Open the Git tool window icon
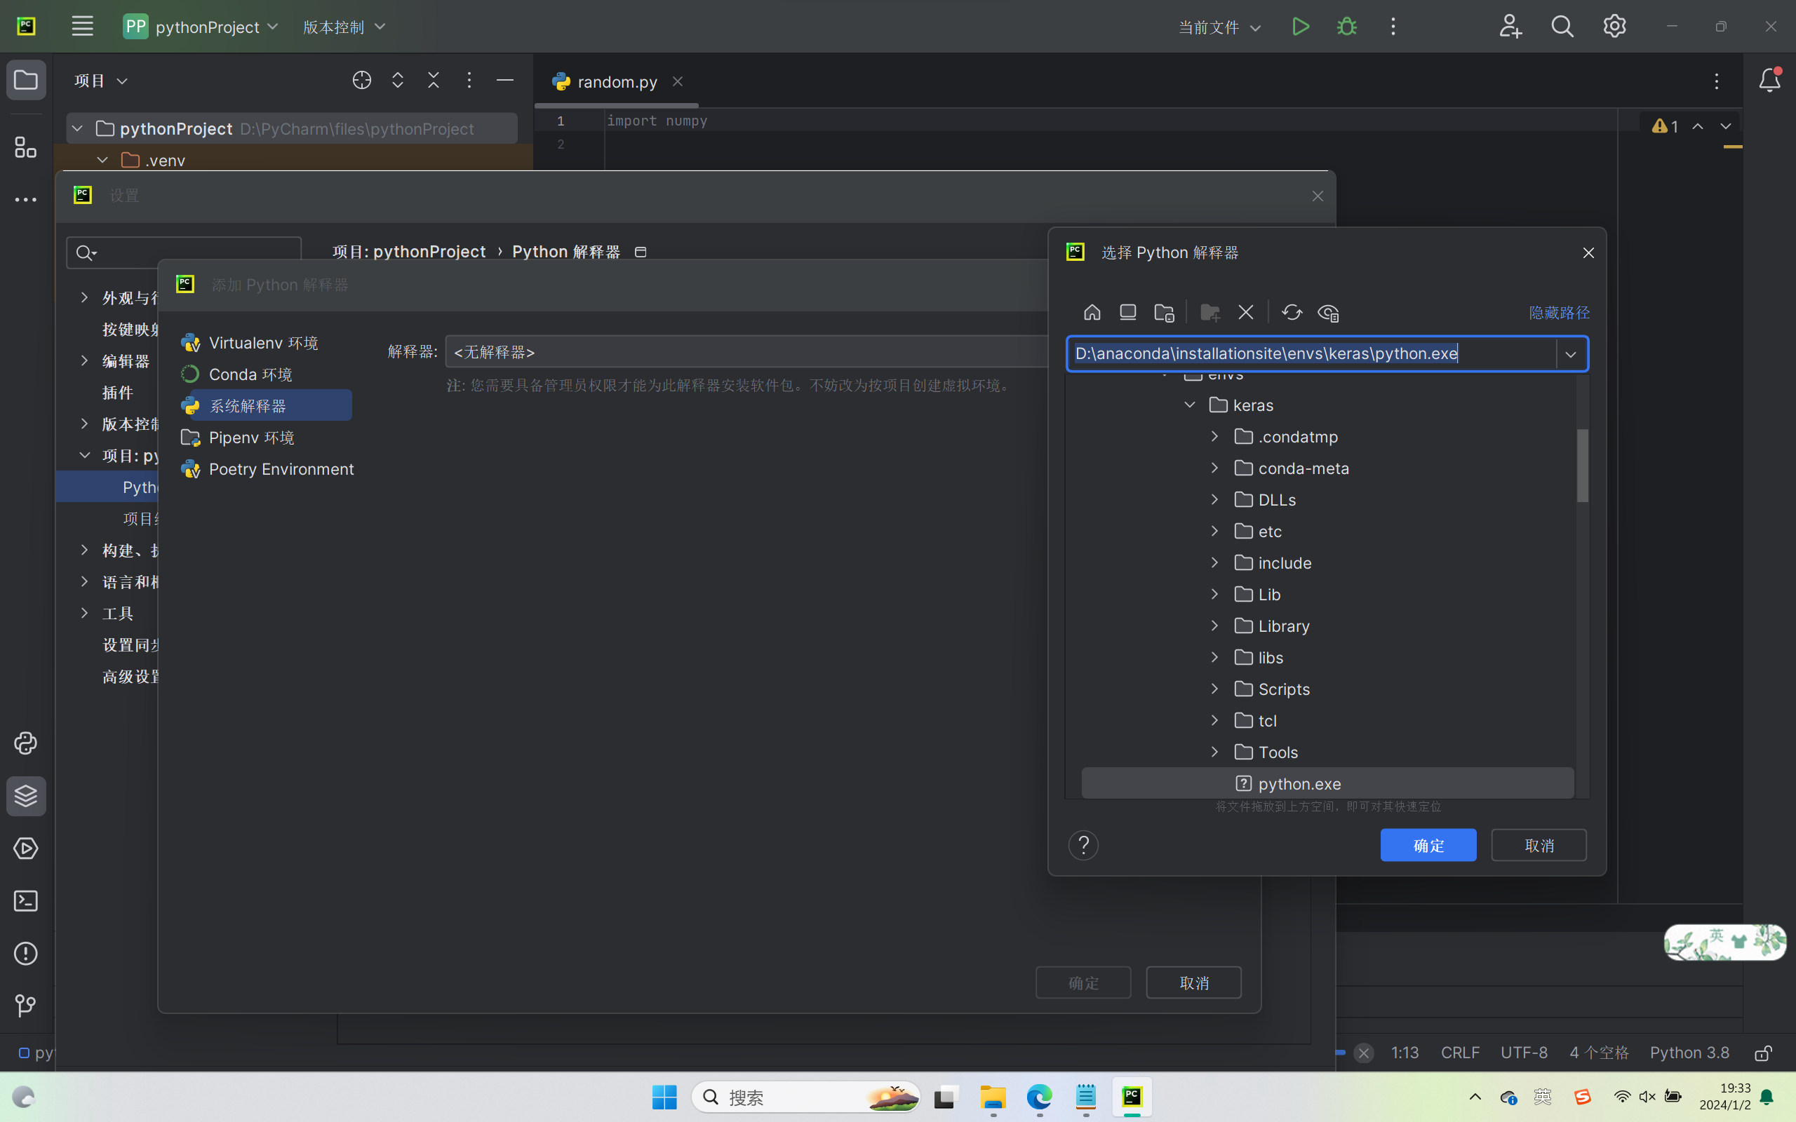Image resolution: width=1796 pixels, height=1122 pixels. coord(26,1006)
